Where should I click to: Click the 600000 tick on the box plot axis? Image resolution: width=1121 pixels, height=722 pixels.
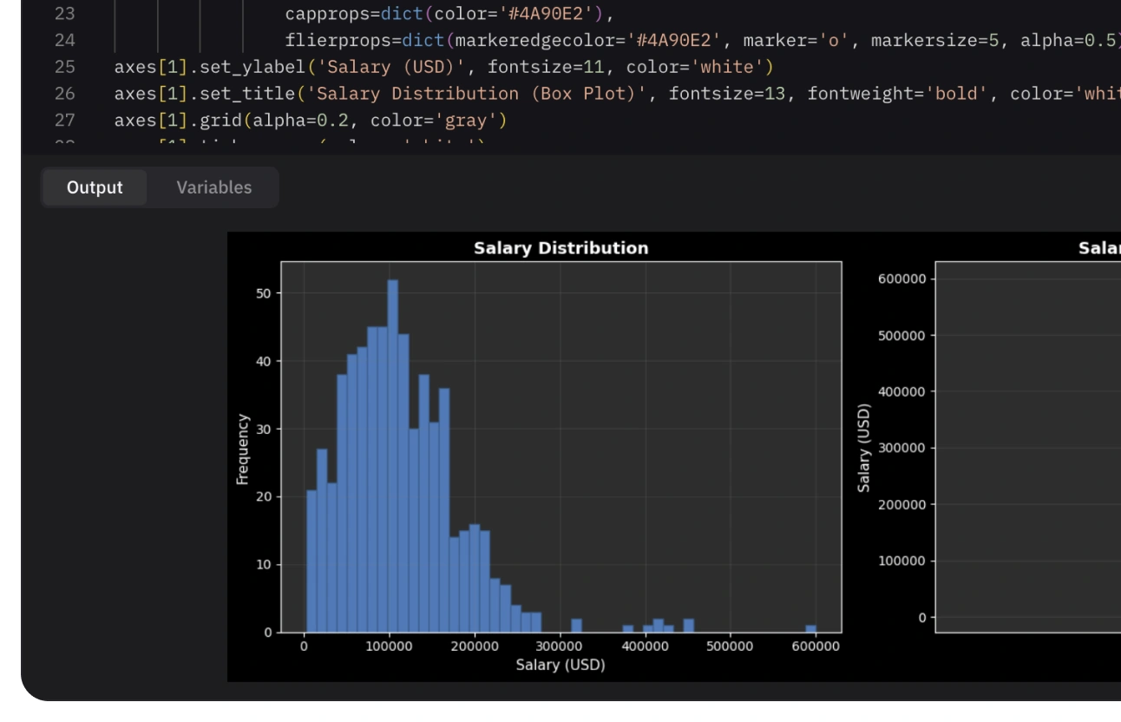901,279
